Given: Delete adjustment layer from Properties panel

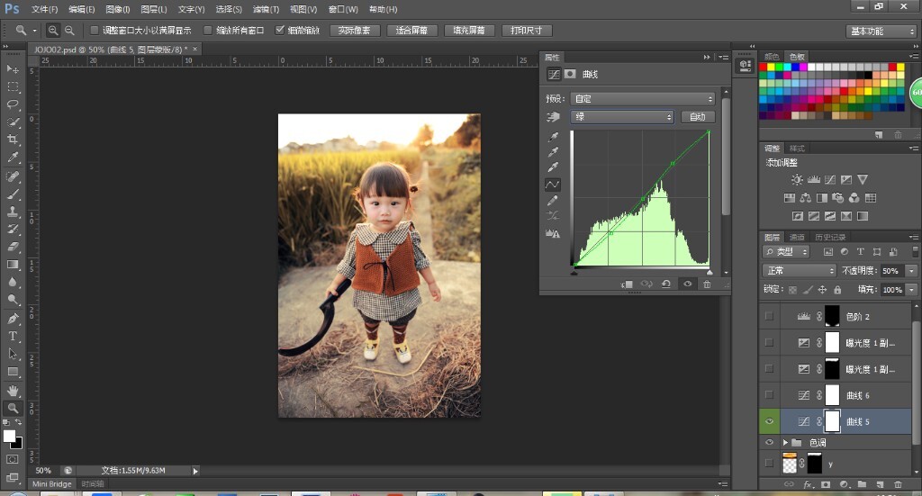Looking at the screenshot, I should click(x=708, y=284).
